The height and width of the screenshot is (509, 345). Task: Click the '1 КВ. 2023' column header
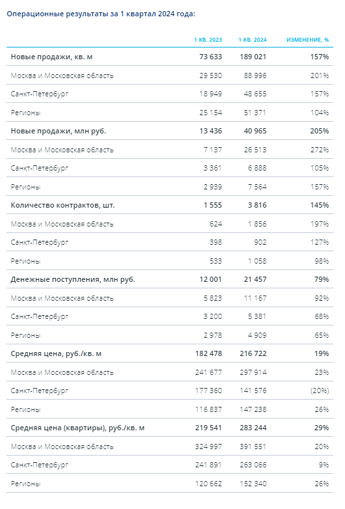pos(208,40)
